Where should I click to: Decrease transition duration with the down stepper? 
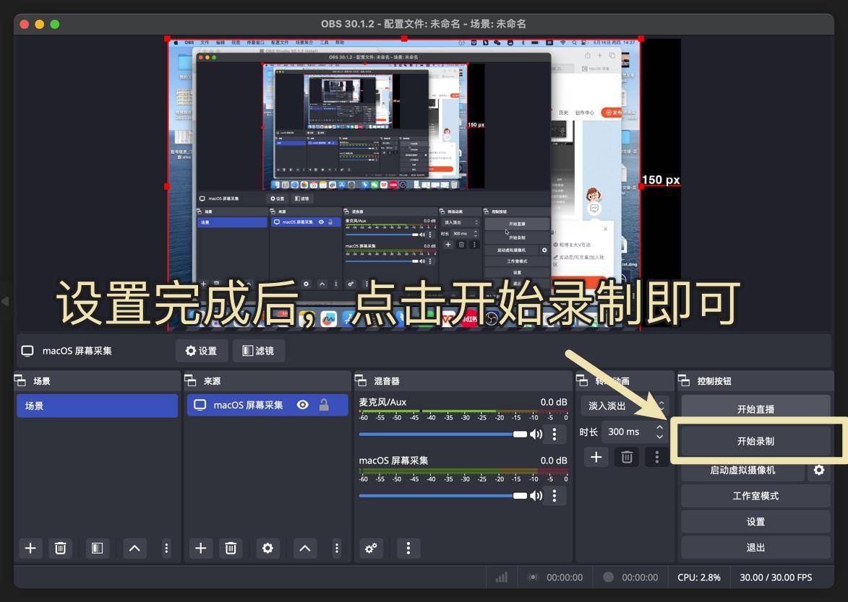[x=659, y=436]
